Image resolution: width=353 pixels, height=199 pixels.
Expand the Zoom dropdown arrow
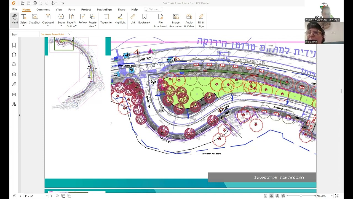click(x=61, y=26)
